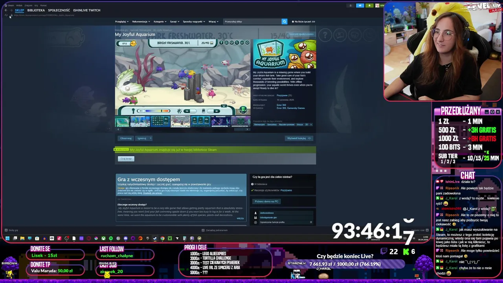Open Google Chrome from the taskbar
The height and width of the screenshot is (283, 503).
pyautogui.click(x=162, y=238)
